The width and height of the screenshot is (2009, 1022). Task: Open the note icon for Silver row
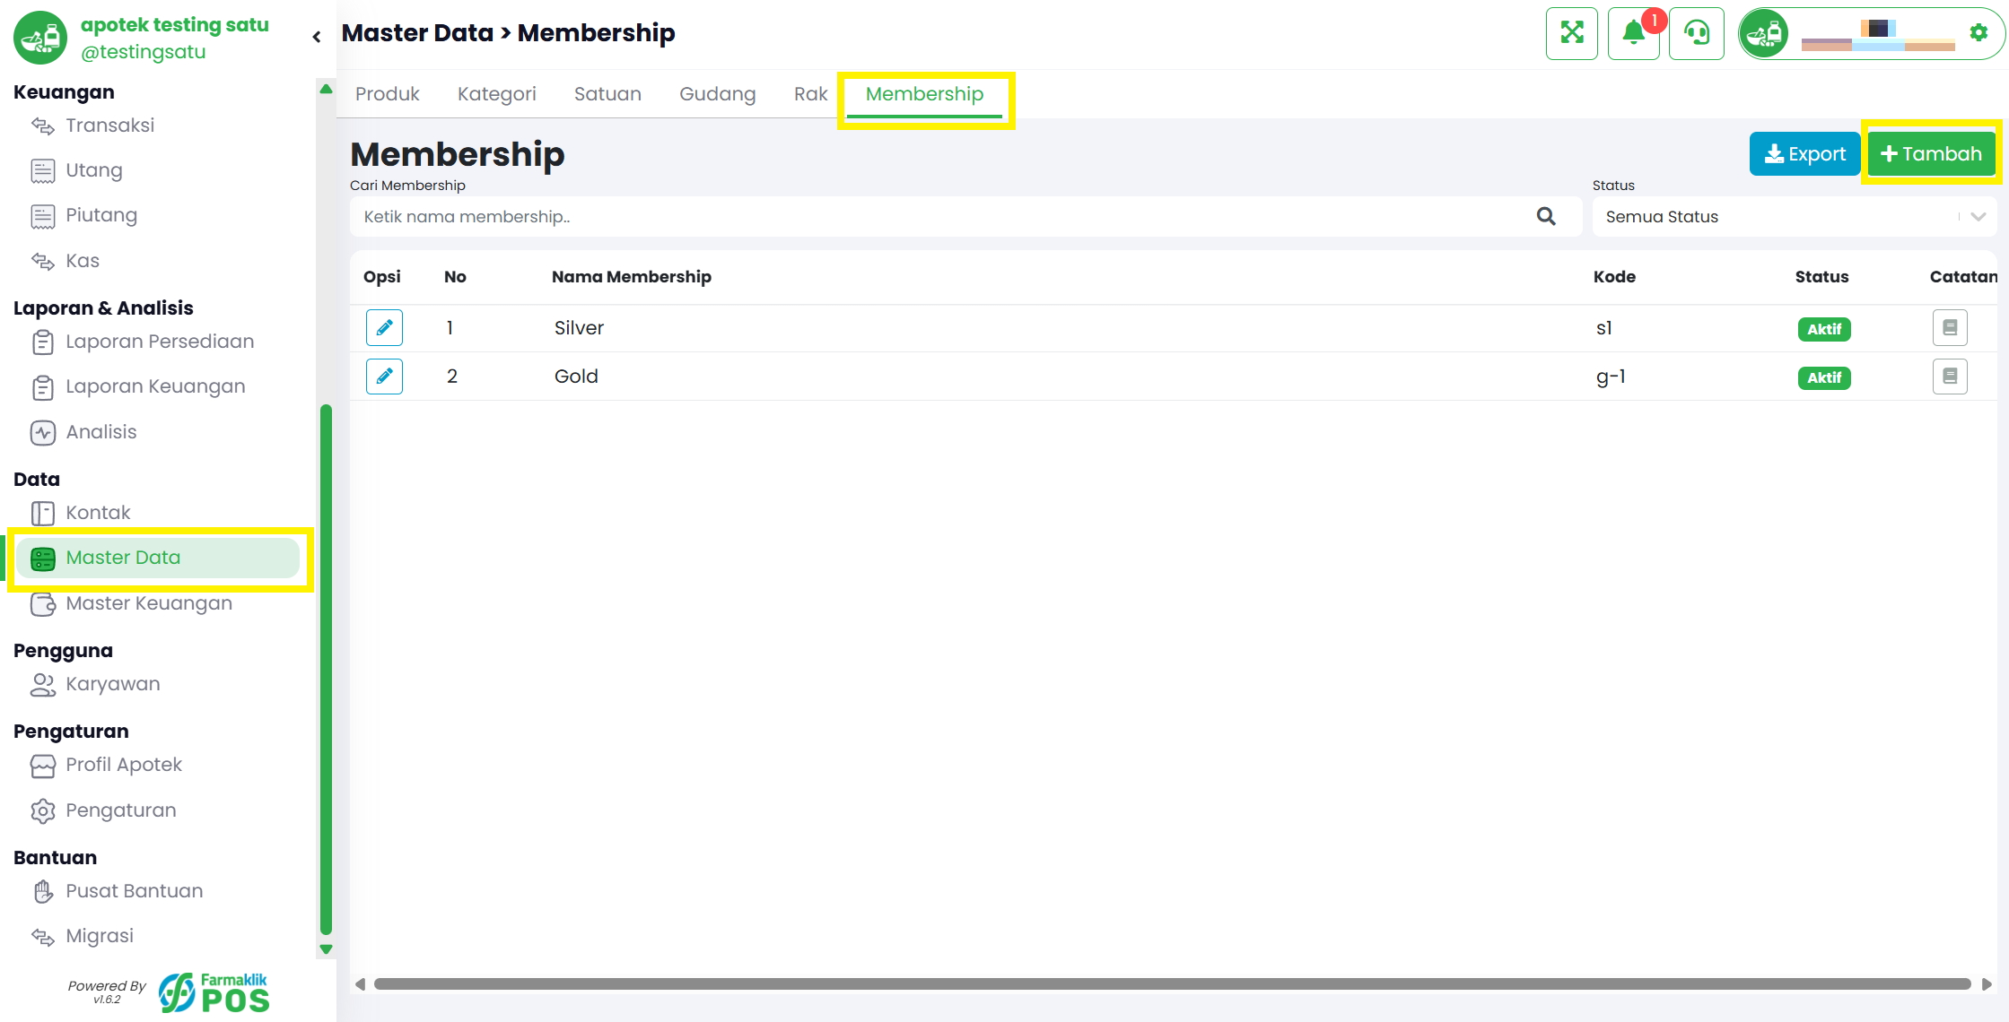1950,328
